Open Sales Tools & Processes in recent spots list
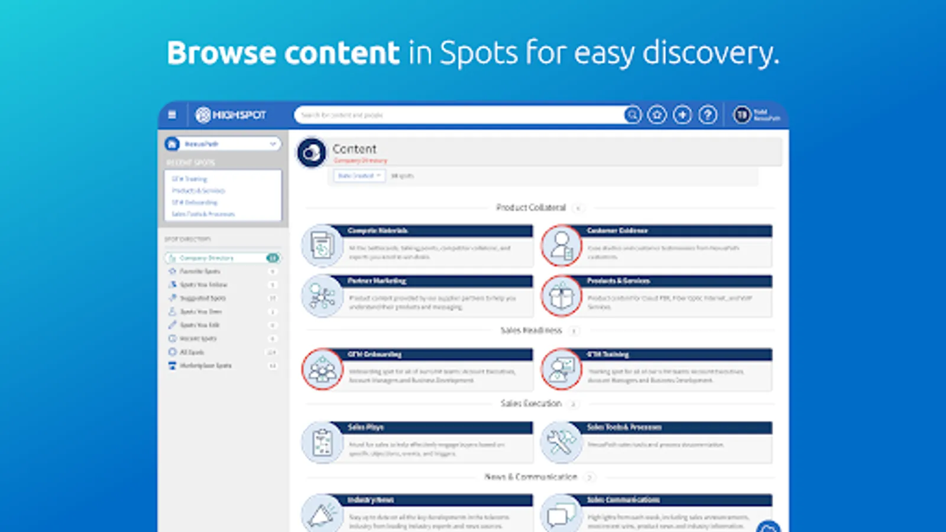The width and height of the screenshot is (946, 532). click(x=203, y=214)
